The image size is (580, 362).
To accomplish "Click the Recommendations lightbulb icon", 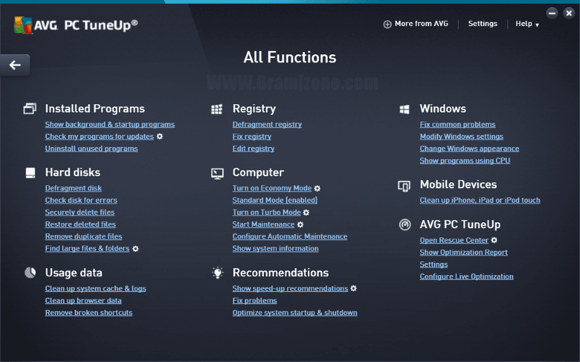I will click(217, 273).
